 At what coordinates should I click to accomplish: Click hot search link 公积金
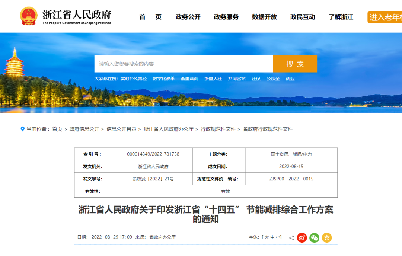pos(273,79)
